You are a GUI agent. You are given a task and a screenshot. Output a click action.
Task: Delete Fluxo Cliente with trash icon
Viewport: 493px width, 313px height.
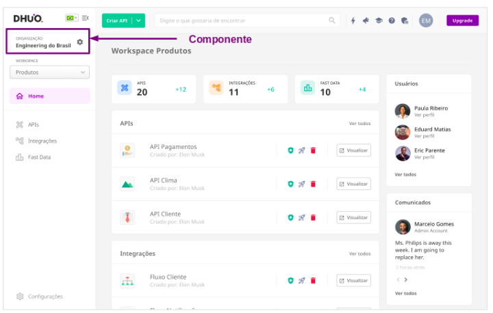pyautogui.click(x=313, y=281)
